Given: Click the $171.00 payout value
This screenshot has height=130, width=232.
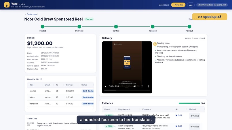Looking at the screenshot, I should (x=70, y=97).
